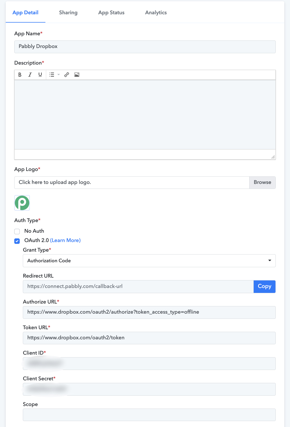Viewport: 290px width, 427px height.
Task: Open the App Status tab
Action: coord(111,12)
